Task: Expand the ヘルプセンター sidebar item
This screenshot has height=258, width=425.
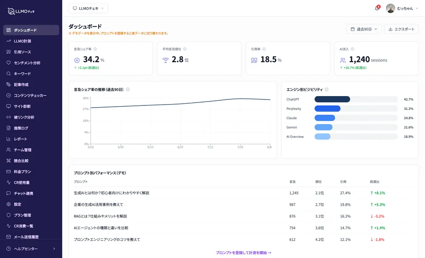Action: click(31, 249)
